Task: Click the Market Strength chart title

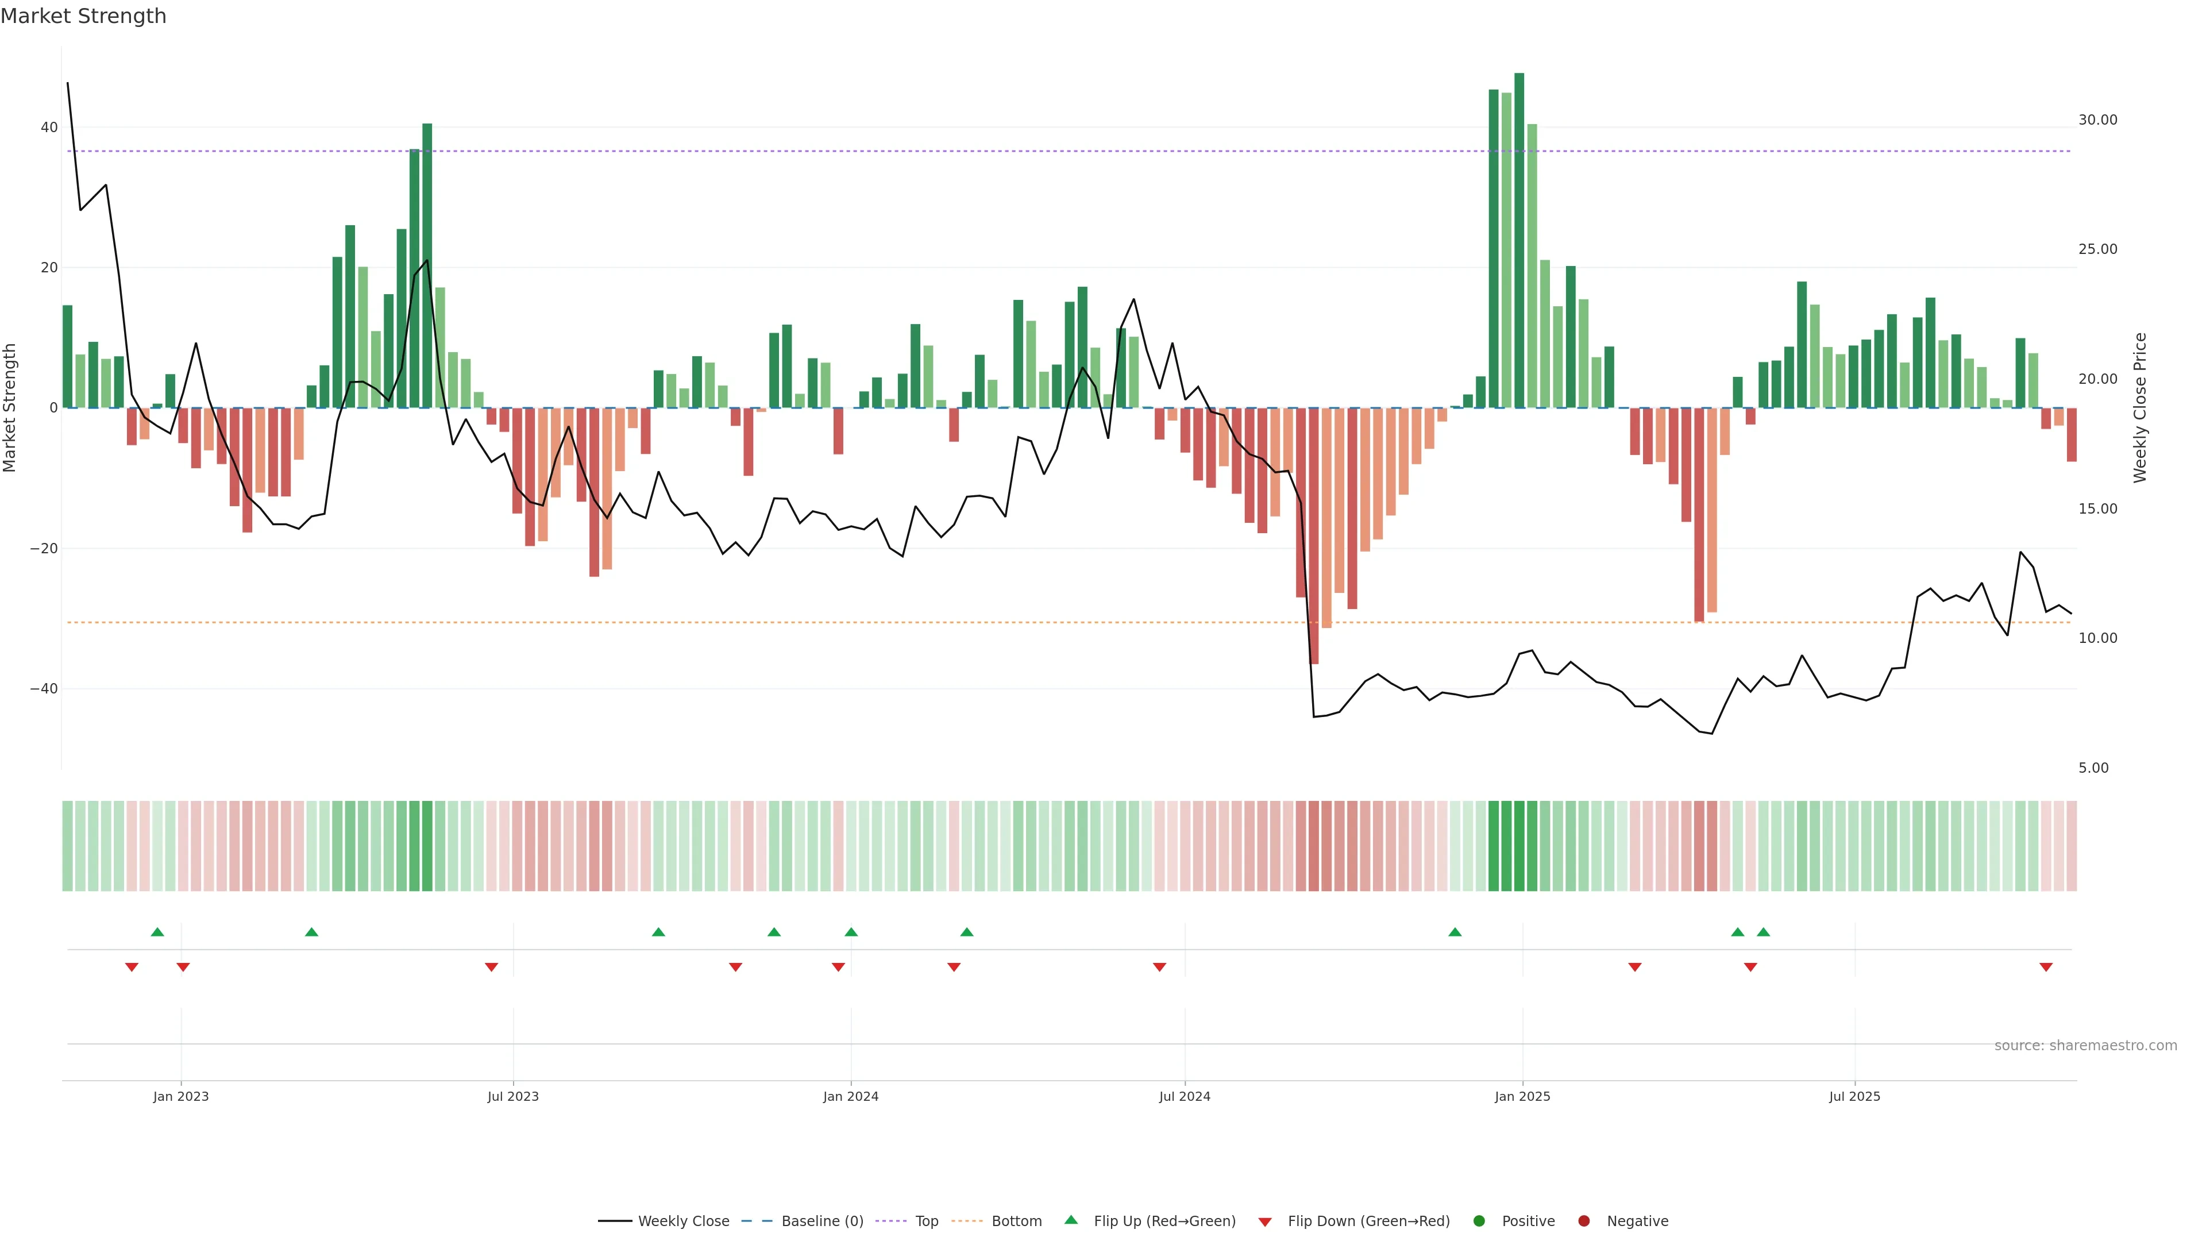Action: (83, 16)
